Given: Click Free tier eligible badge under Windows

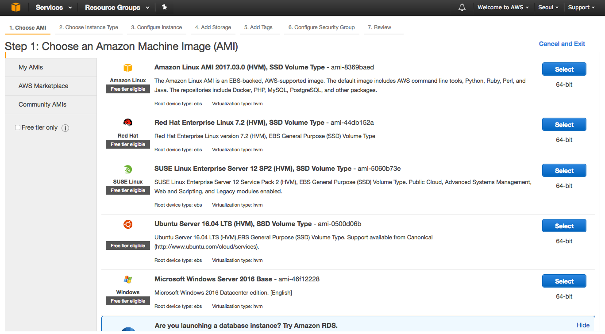Looking at the screenshot, I should pyautogui.click(x=128, y=301).
